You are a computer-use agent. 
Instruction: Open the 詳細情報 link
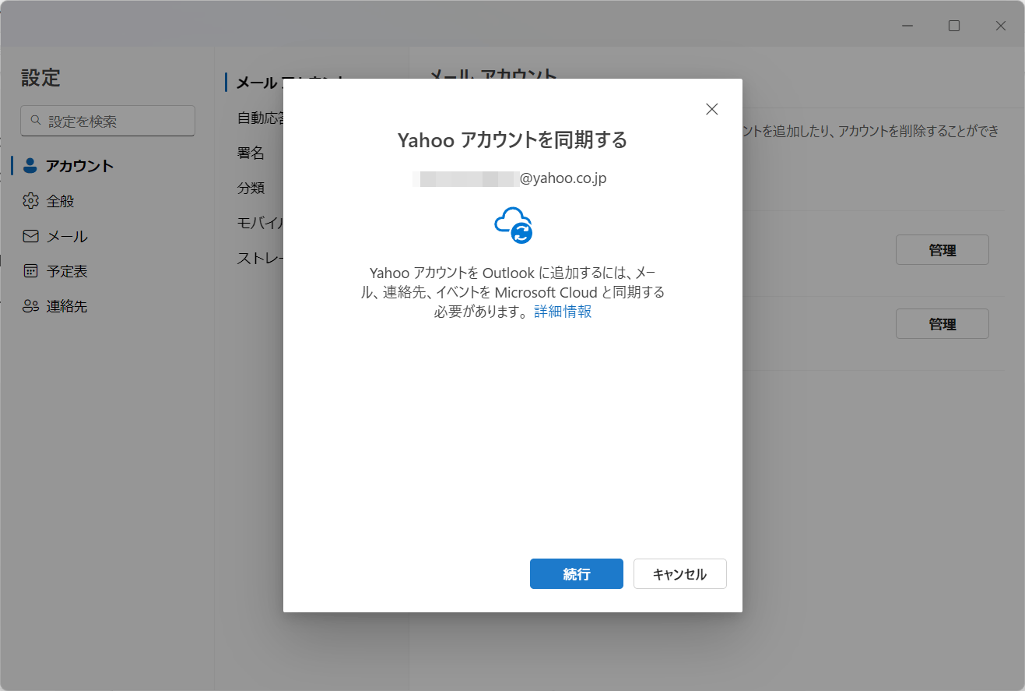[563, 312]
